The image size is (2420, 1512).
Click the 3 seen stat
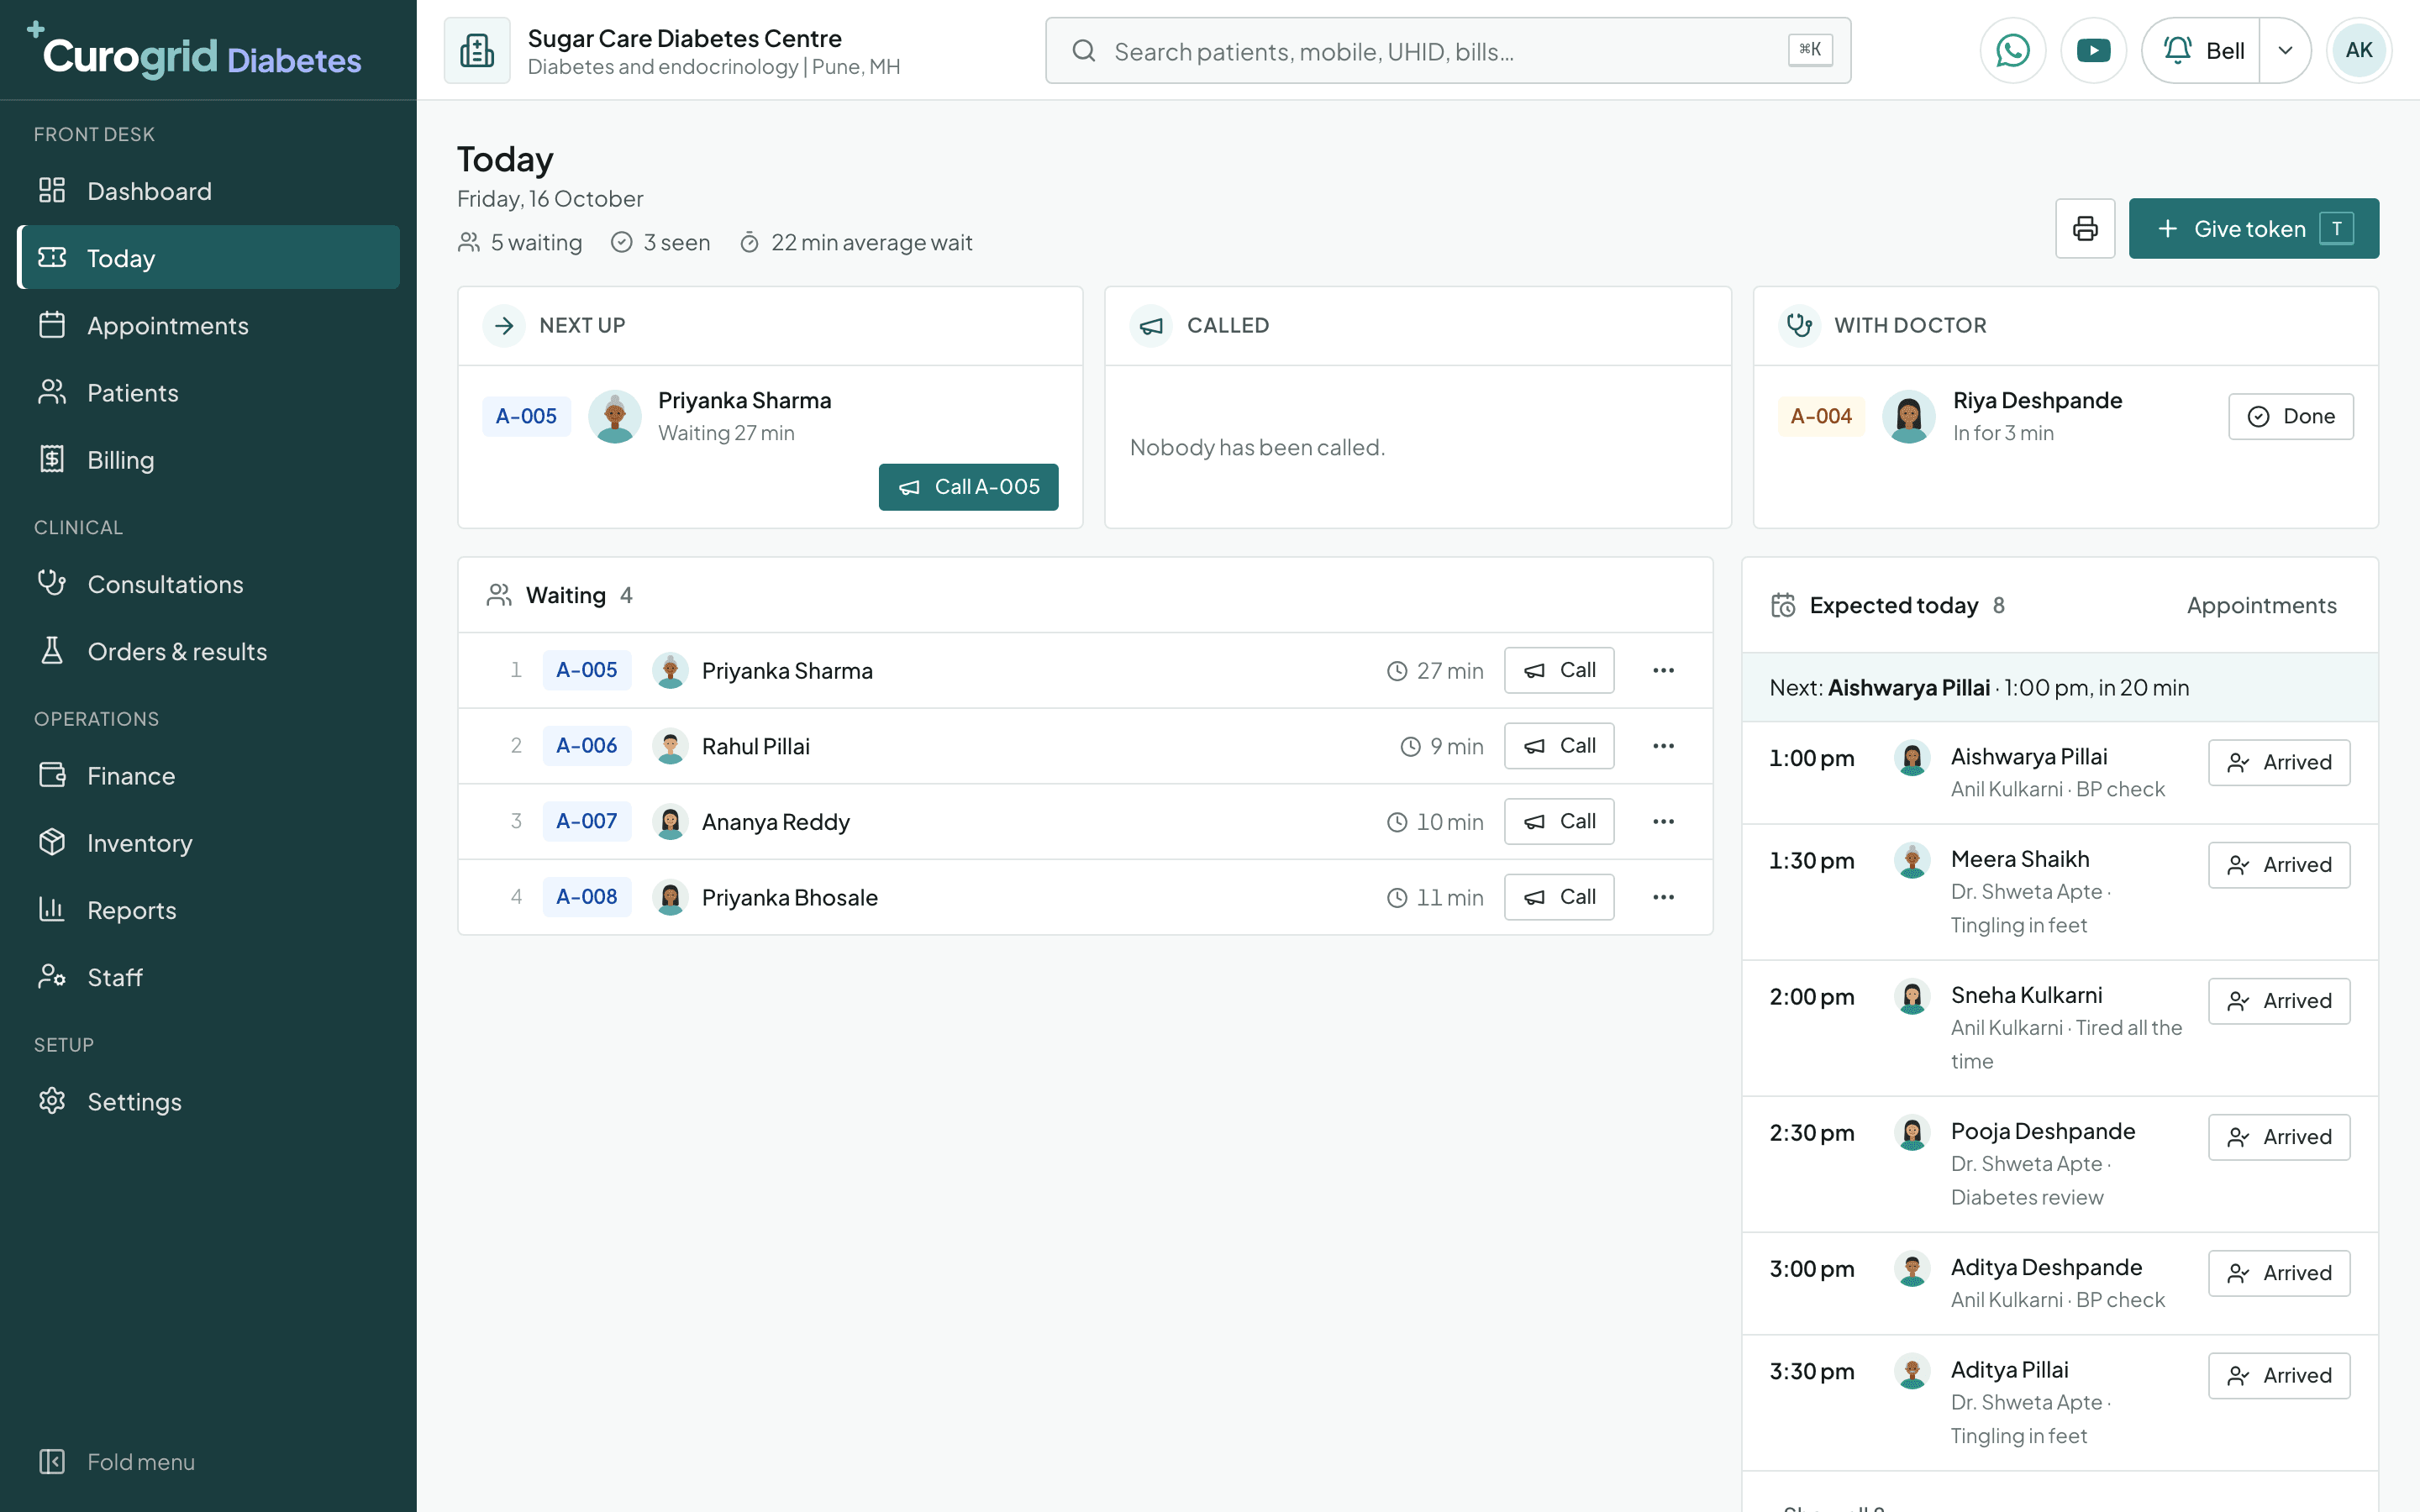coord(661,242)
